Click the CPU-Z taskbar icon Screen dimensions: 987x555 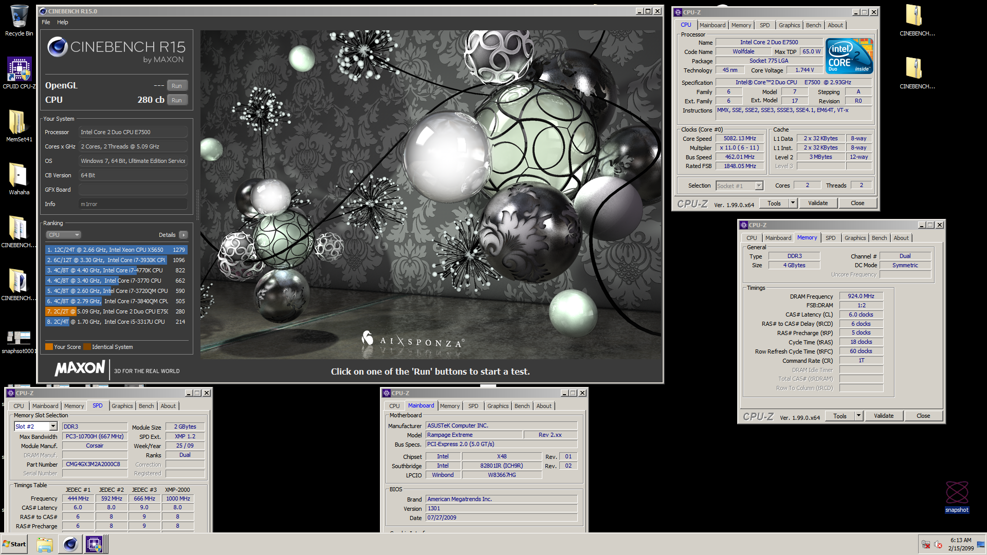(x=94, y=544)
